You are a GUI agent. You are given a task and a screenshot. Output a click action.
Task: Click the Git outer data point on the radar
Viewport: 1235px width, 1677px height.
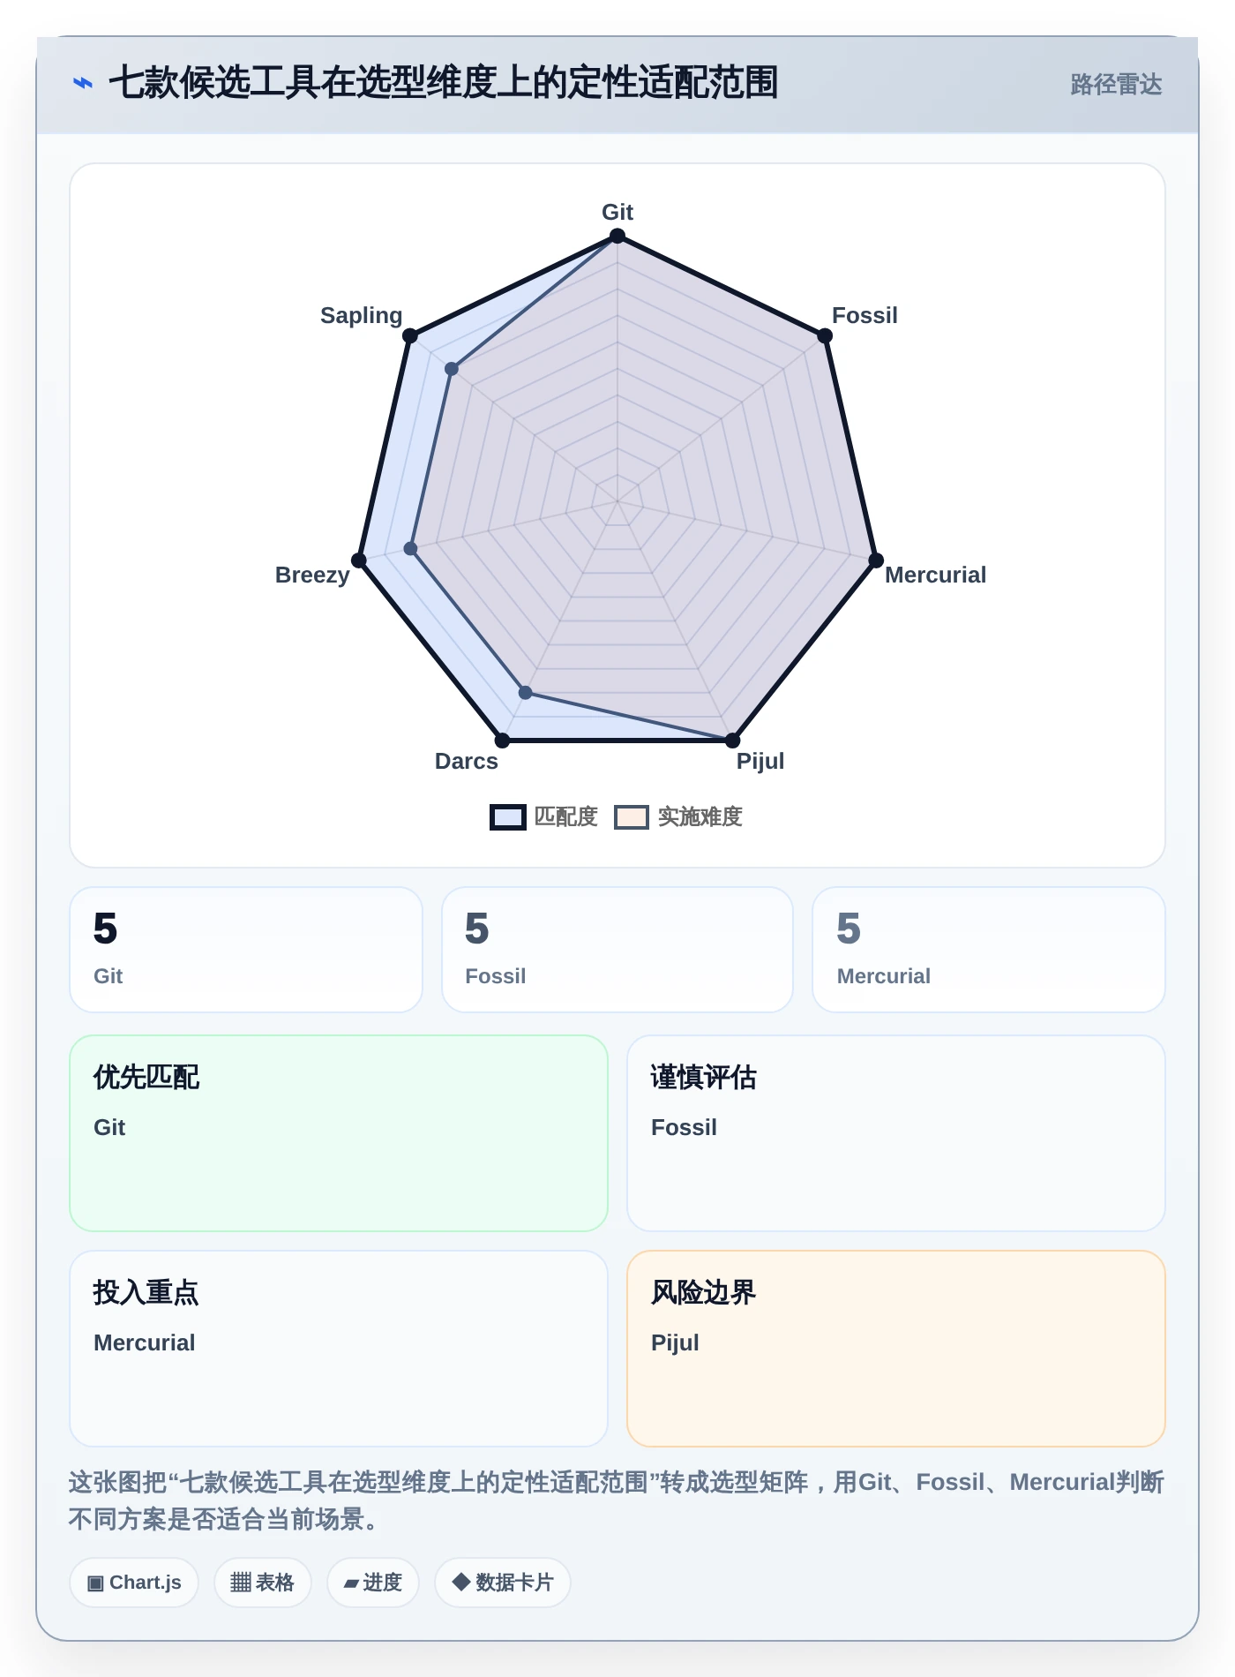coord(617,236)
